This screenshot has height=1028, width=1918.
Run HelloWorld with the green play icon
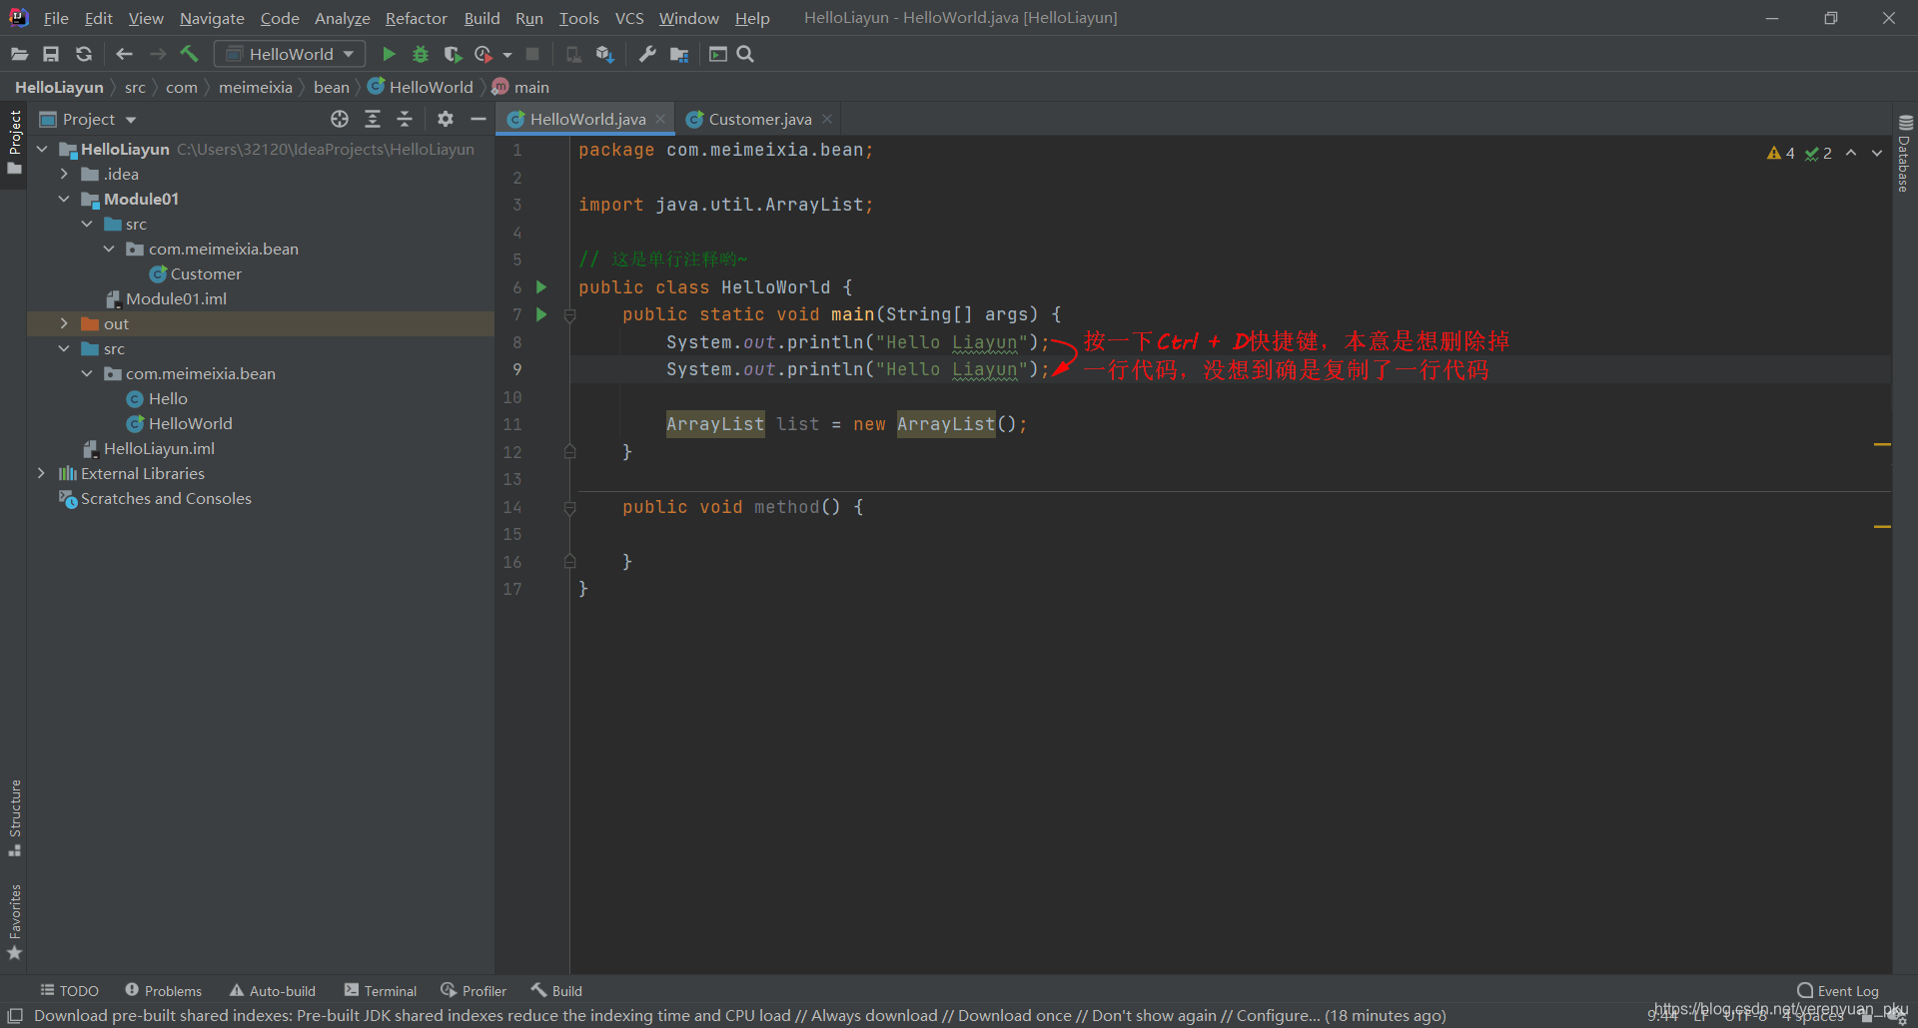pos(389,54)
